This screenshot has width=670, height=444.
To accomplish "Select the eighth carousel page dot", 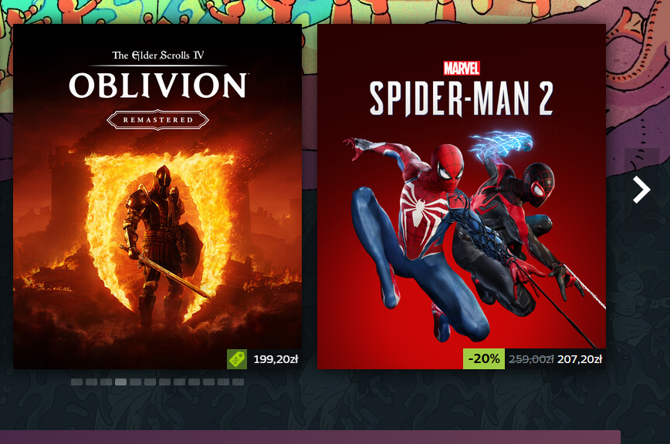I will (x=179, y=382).
